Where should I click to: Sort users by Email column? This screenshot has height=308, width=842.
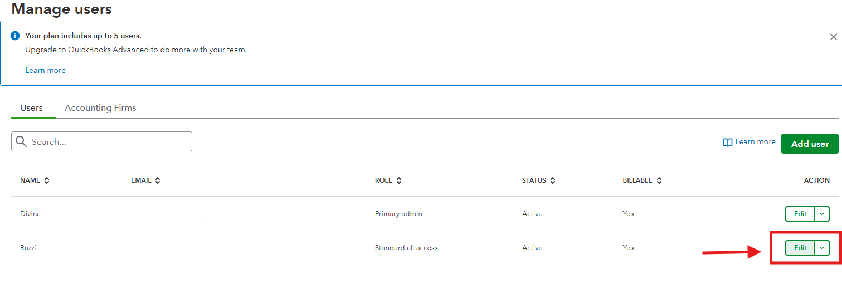(158, 180)
